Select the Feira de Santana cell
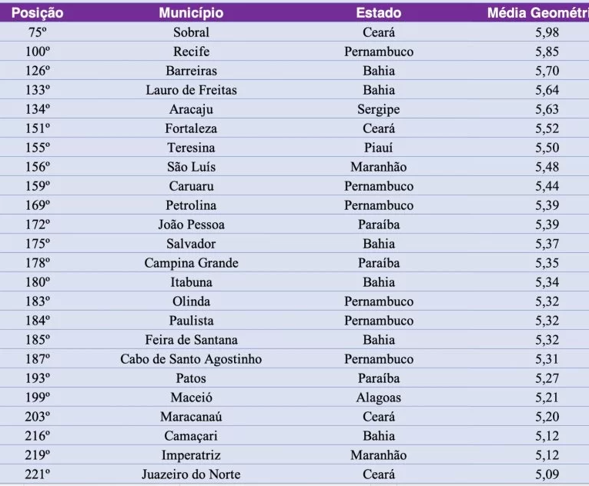The height and width of the screenshot is (486, 589). (x=191, y=340)
